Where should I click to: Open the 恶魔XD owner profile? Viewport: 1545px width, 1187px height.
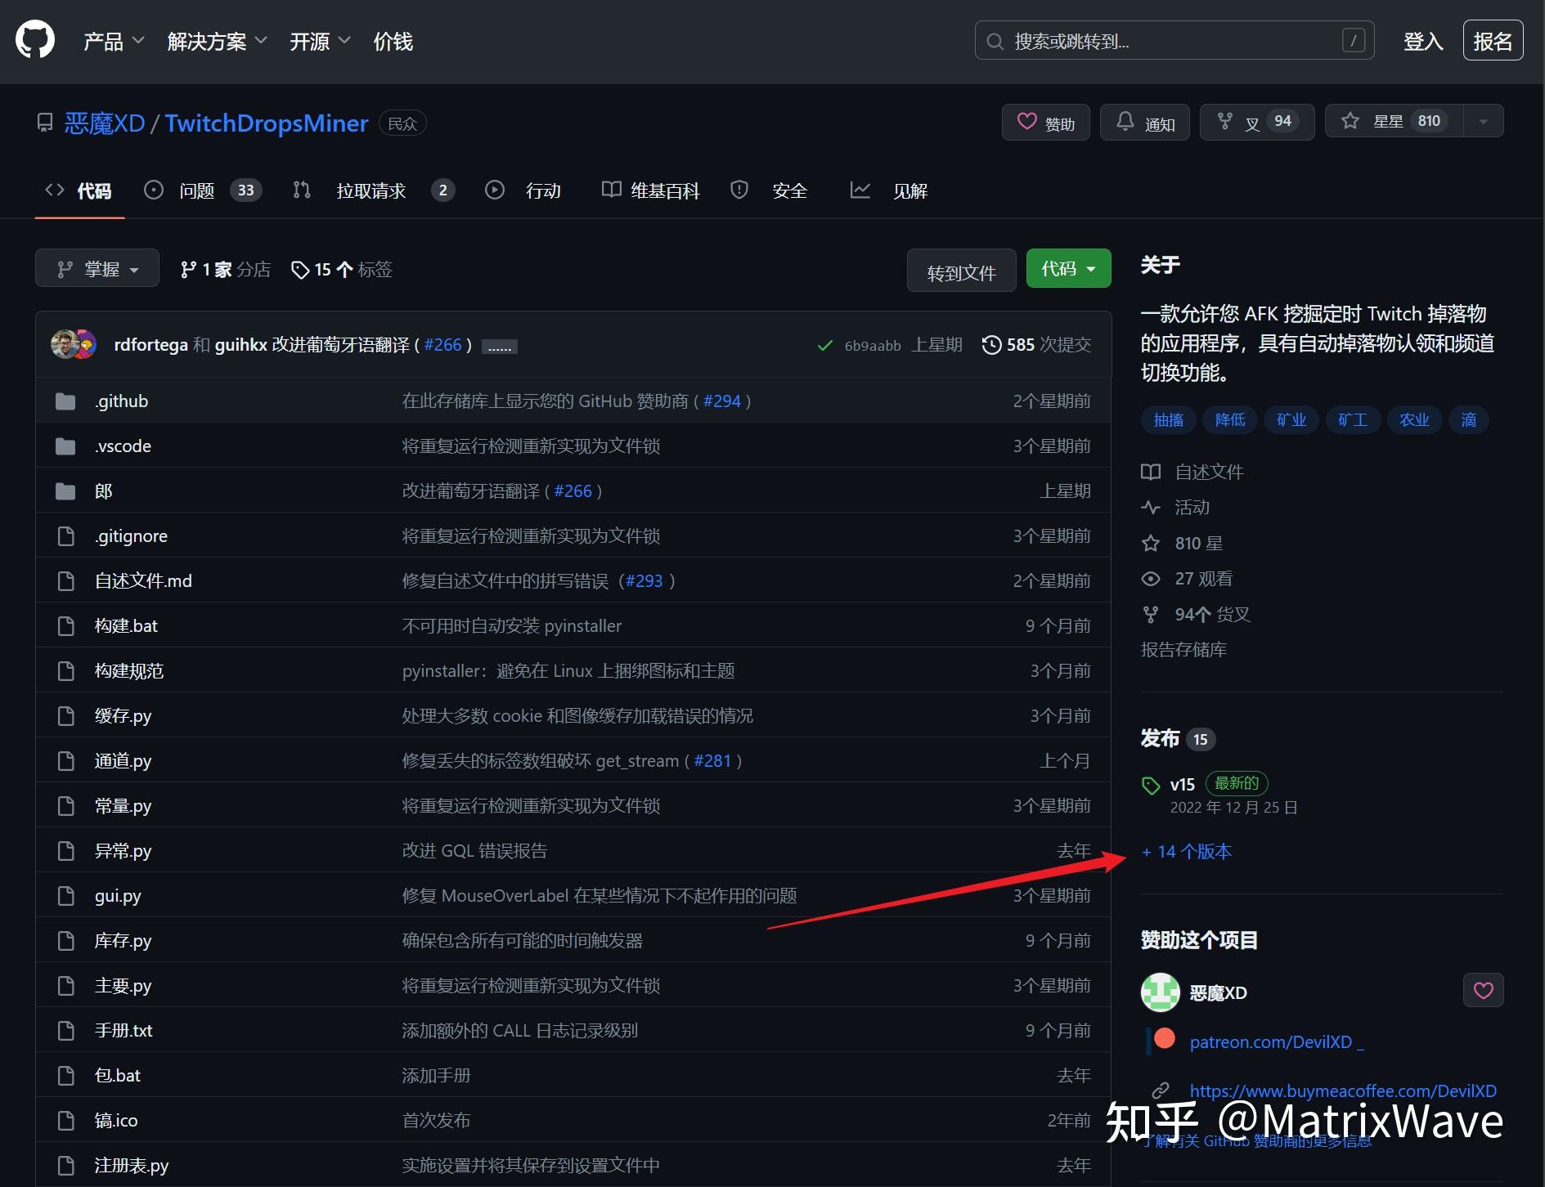click(x=105, y=123)
